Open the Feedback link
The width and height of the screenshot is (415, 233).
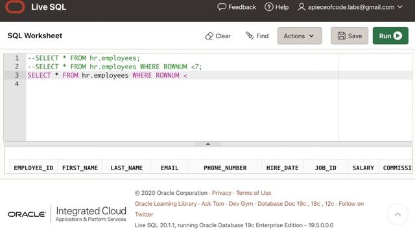237,7
